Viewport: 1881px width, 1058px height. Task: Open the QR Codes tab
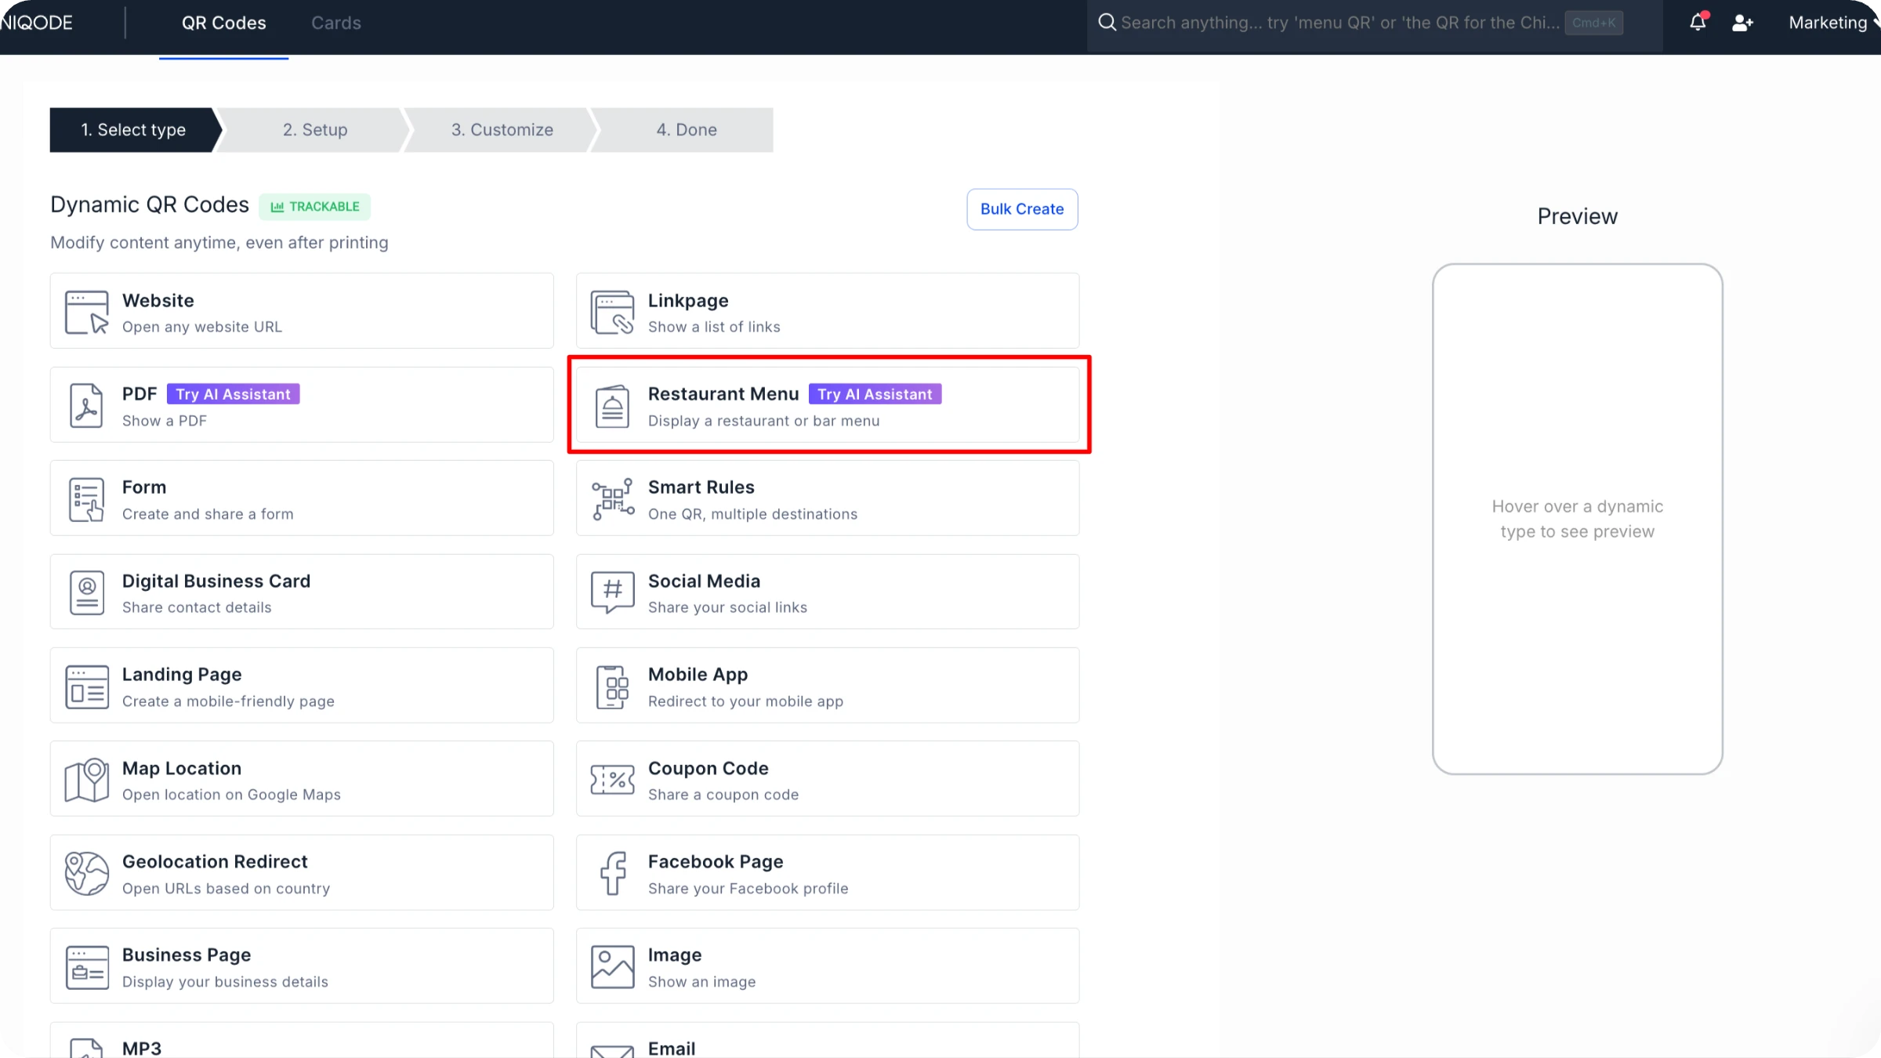223,23
